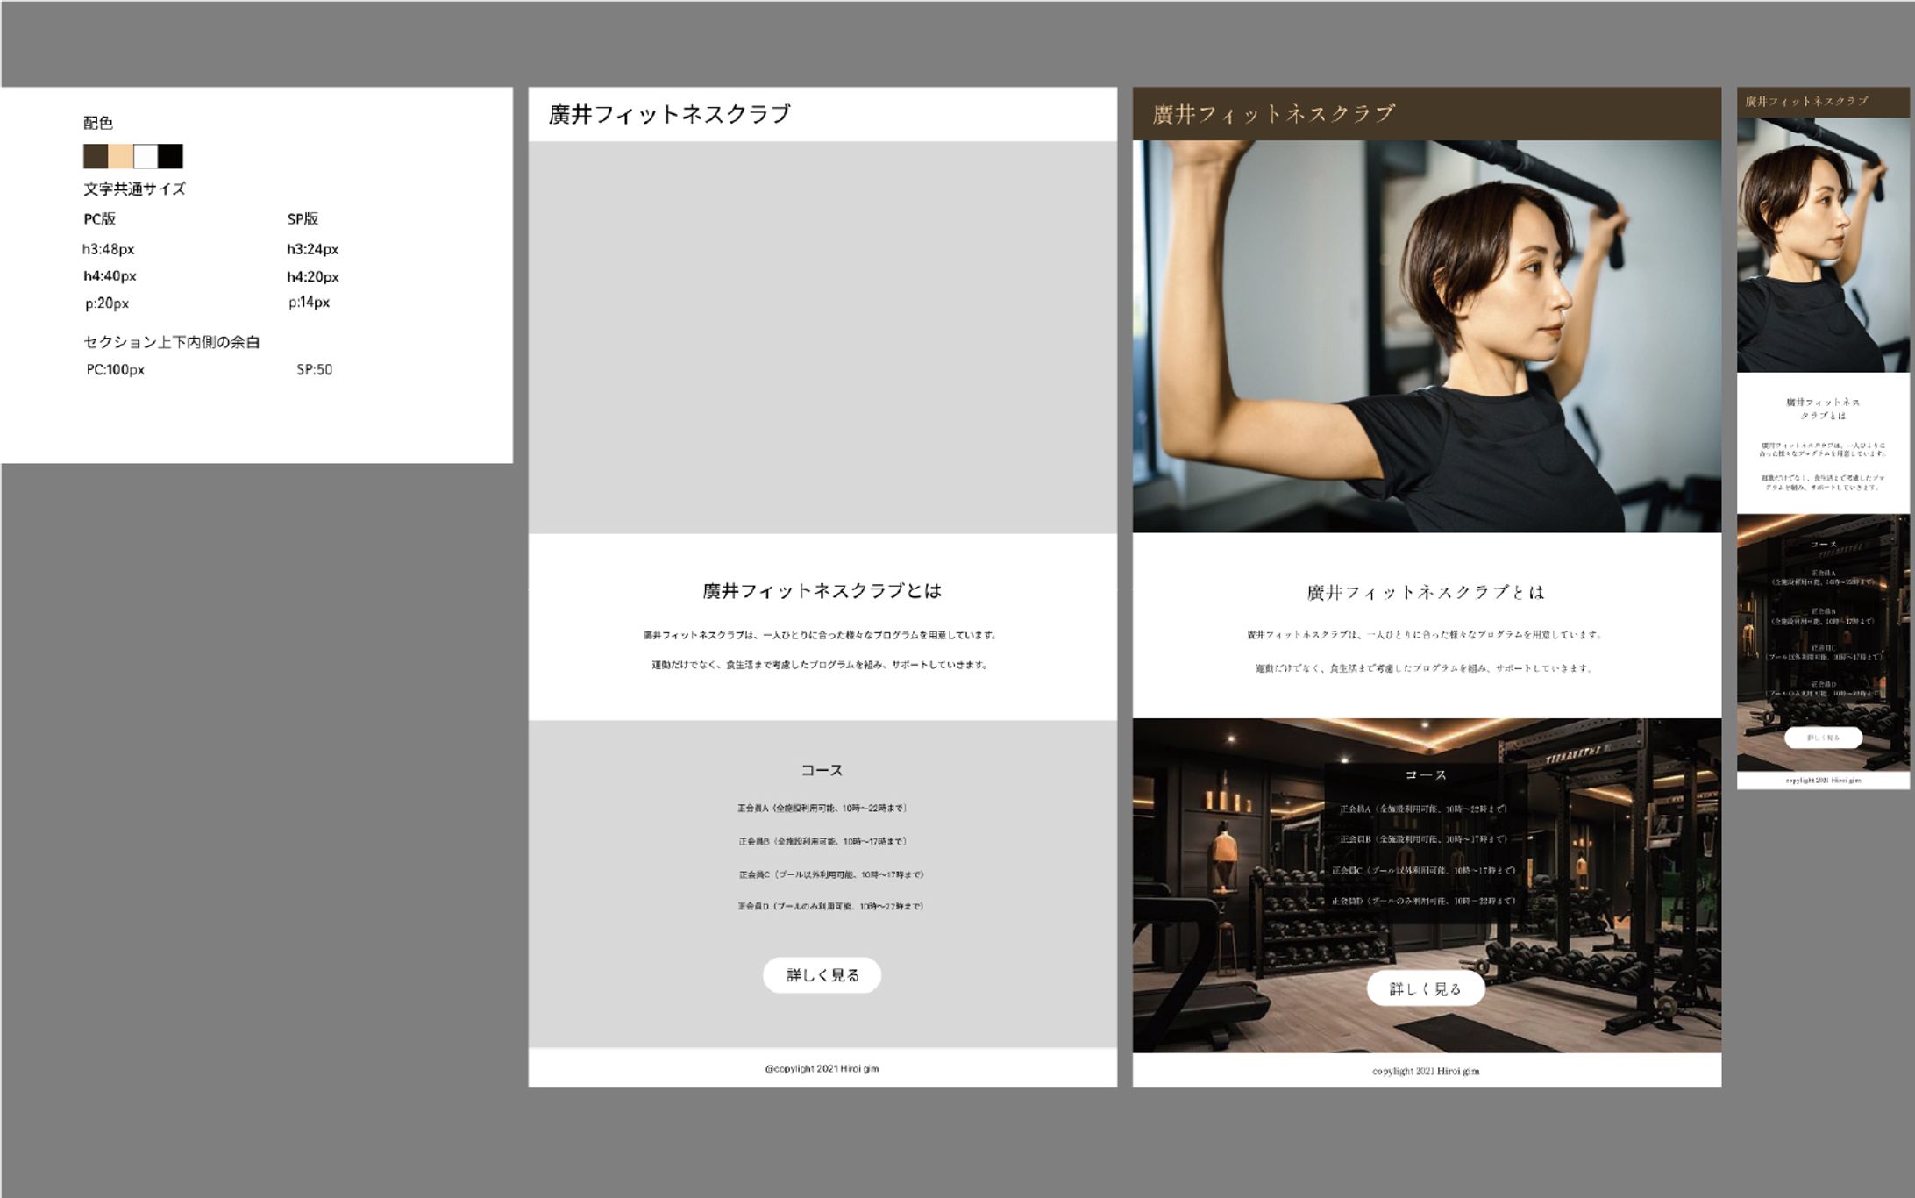The width and height of the screenshot is (1915, 1198).
Task: Click the 文字共通サイズ spec label
Action: (x=134, y=188)
